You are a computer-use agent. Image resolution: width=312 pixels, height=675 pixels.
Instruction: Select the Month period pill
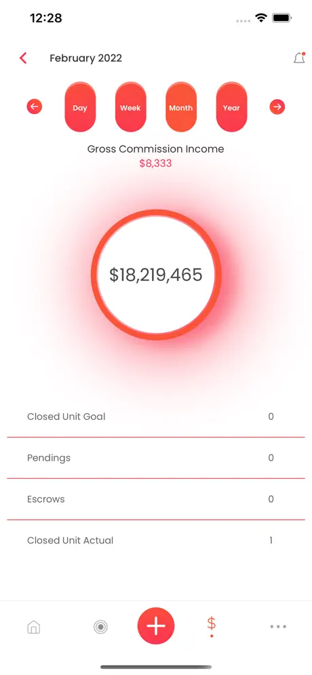[x=180, y=107]
